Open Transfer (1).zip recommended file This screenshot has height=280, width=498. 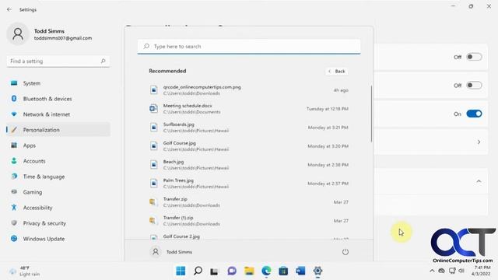coord(249,221)
